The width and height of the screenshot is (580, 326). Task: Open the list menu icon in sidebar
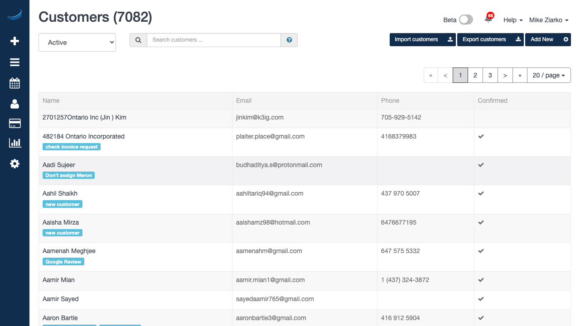[x=14, y=62]
